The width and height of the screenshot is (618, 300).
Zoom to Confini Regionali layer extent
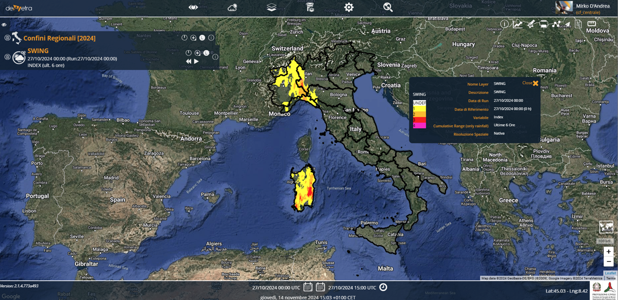coord(194,38)
